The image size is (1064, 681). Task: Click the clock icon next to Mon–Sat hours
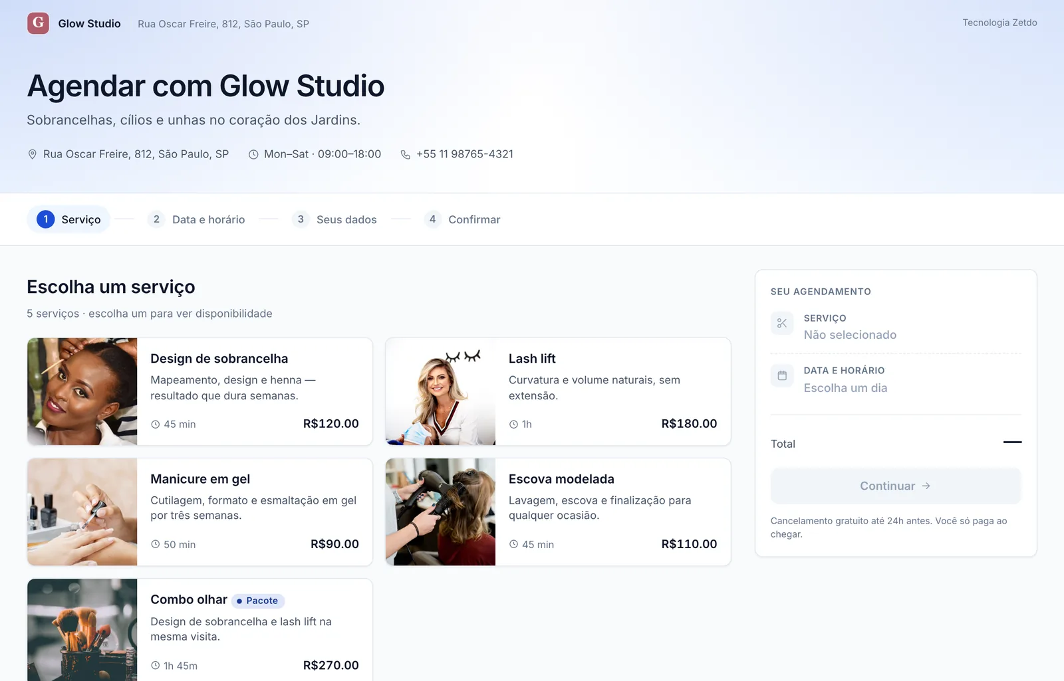253,154
